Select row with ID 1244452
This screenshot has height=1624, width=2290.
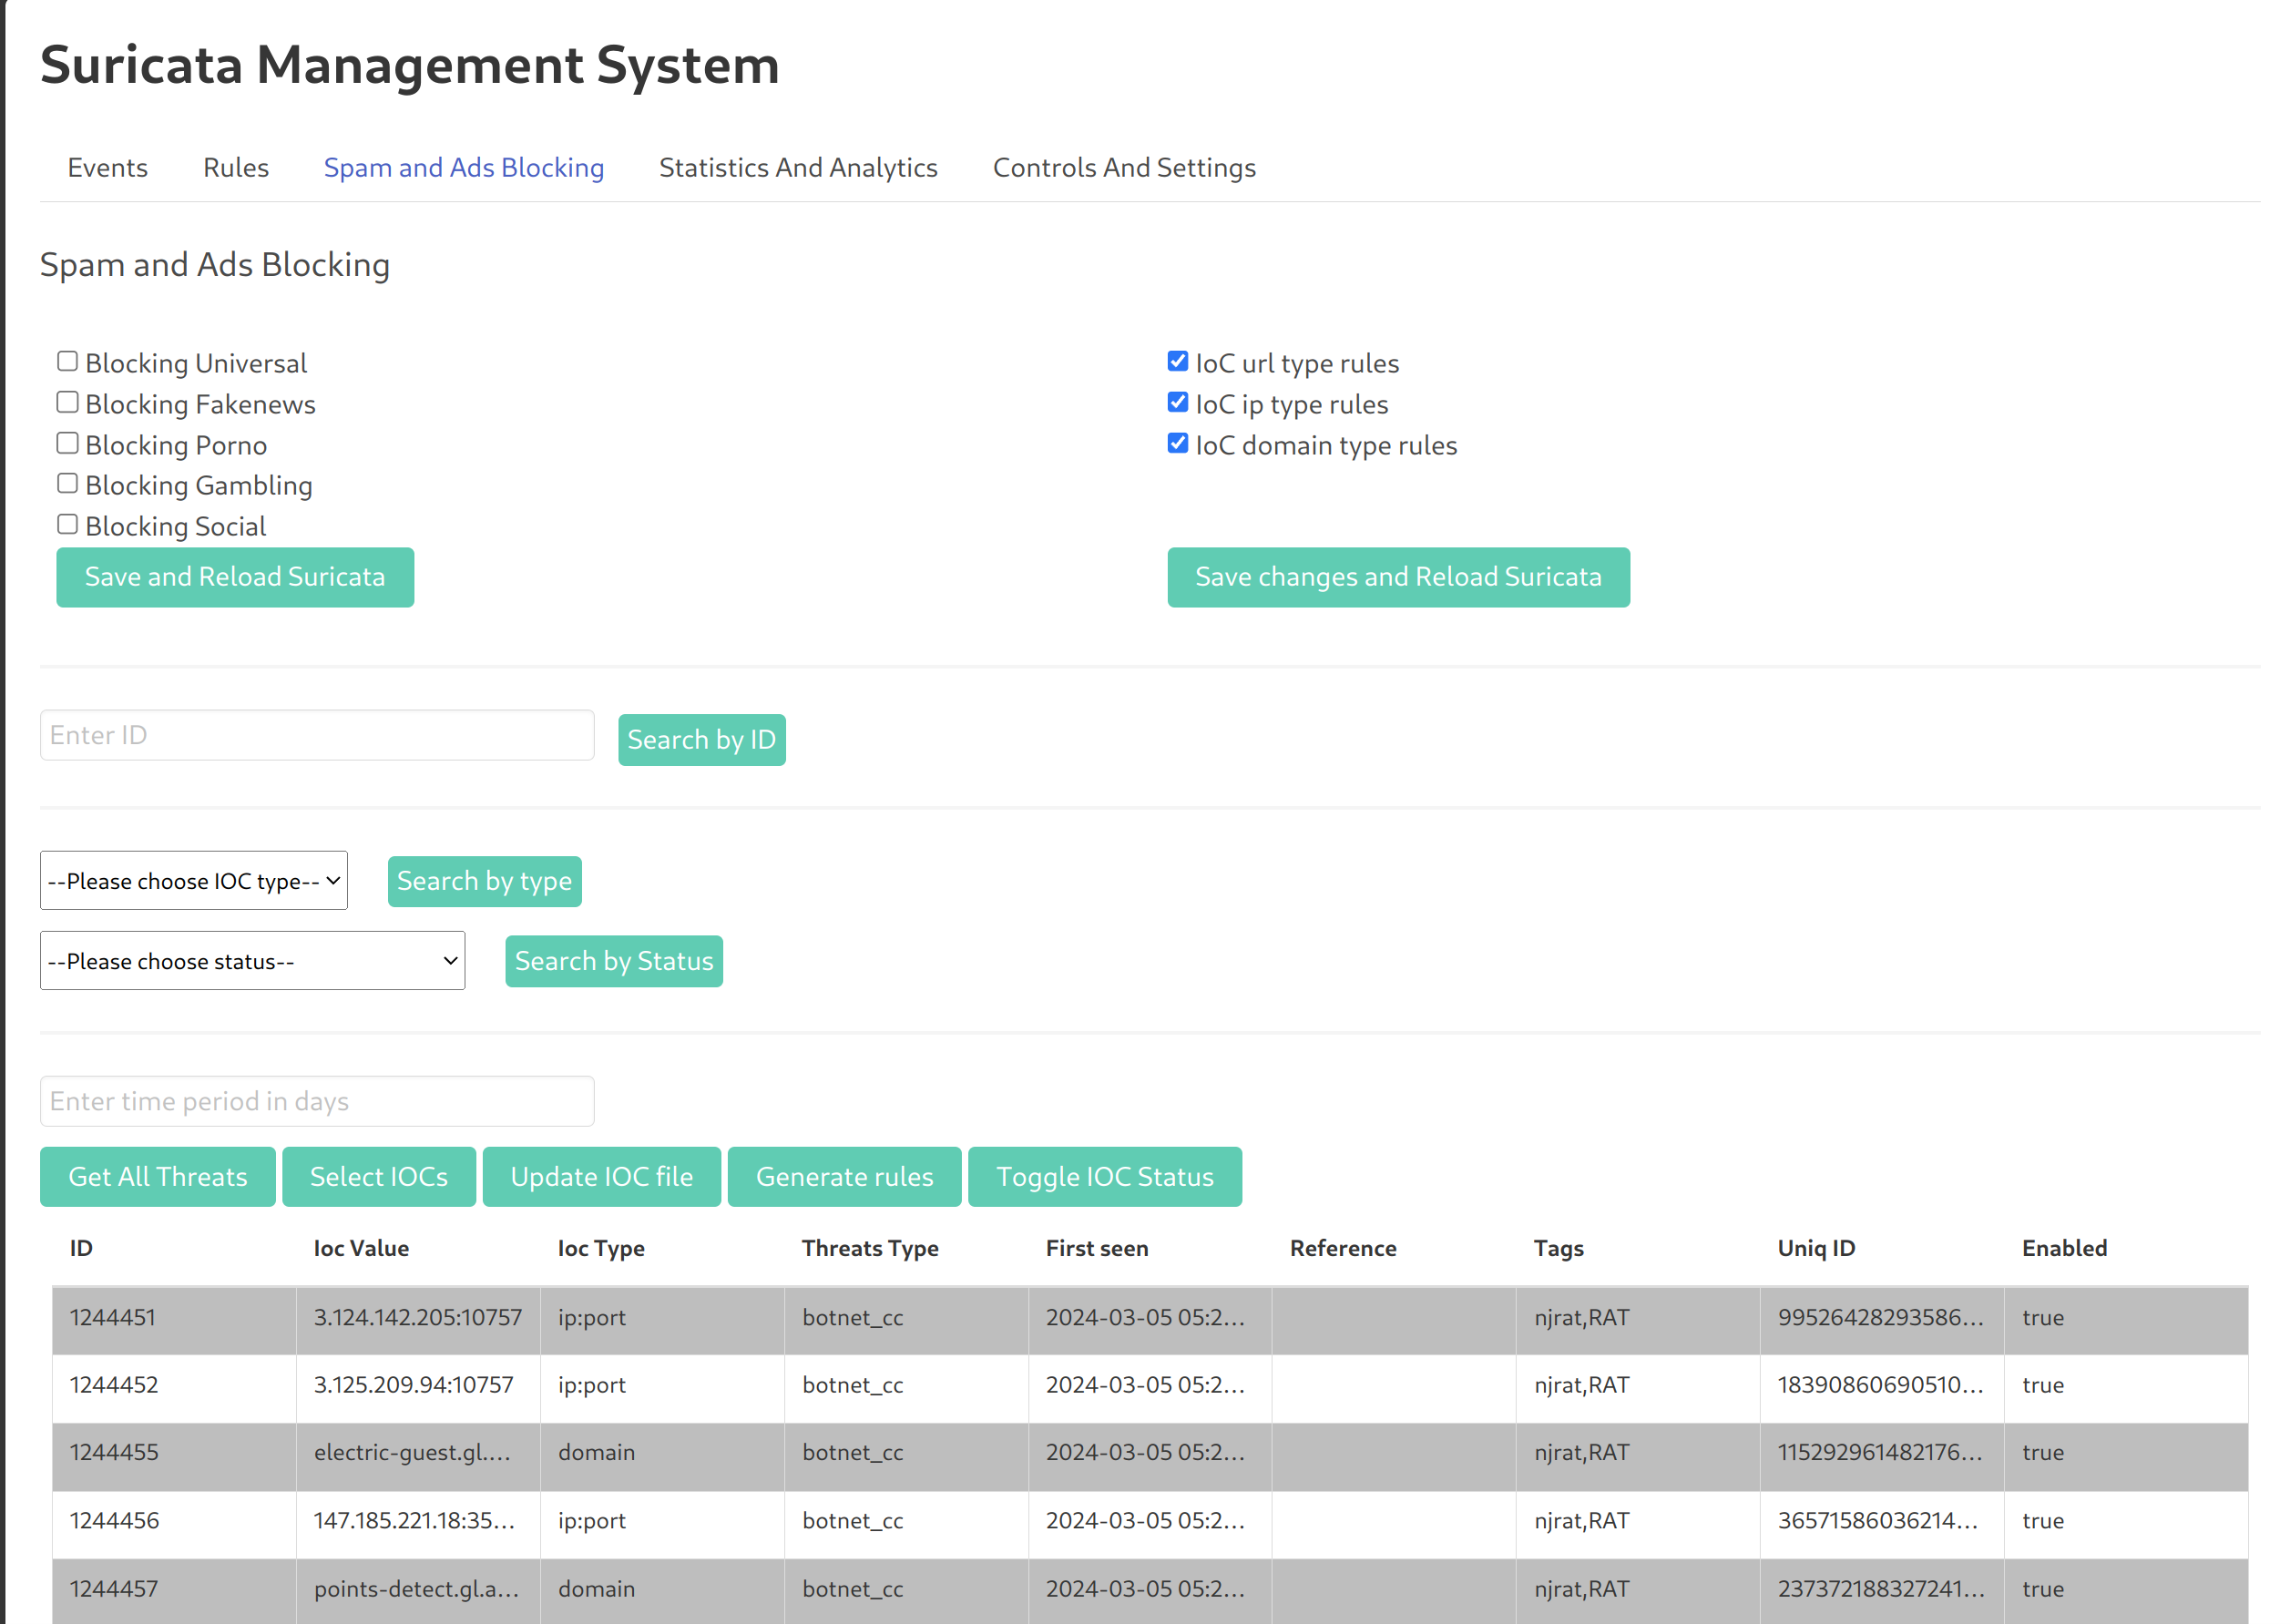tap(1150, 1388)
